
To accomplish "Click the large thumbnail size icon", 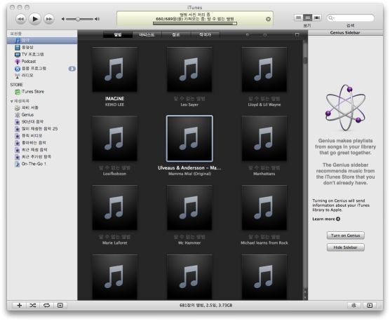I will pos(297,35).
